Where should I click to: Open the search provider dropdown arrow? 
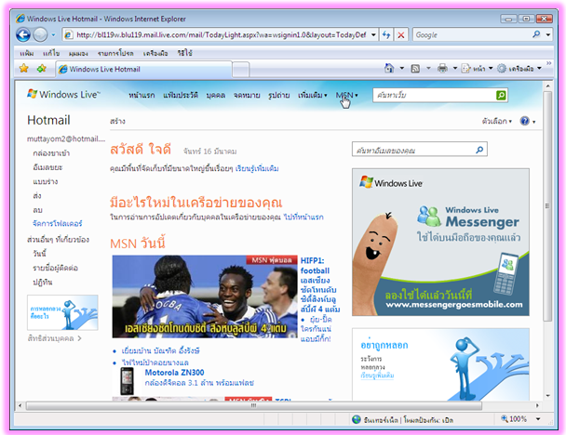coord(548,35)
